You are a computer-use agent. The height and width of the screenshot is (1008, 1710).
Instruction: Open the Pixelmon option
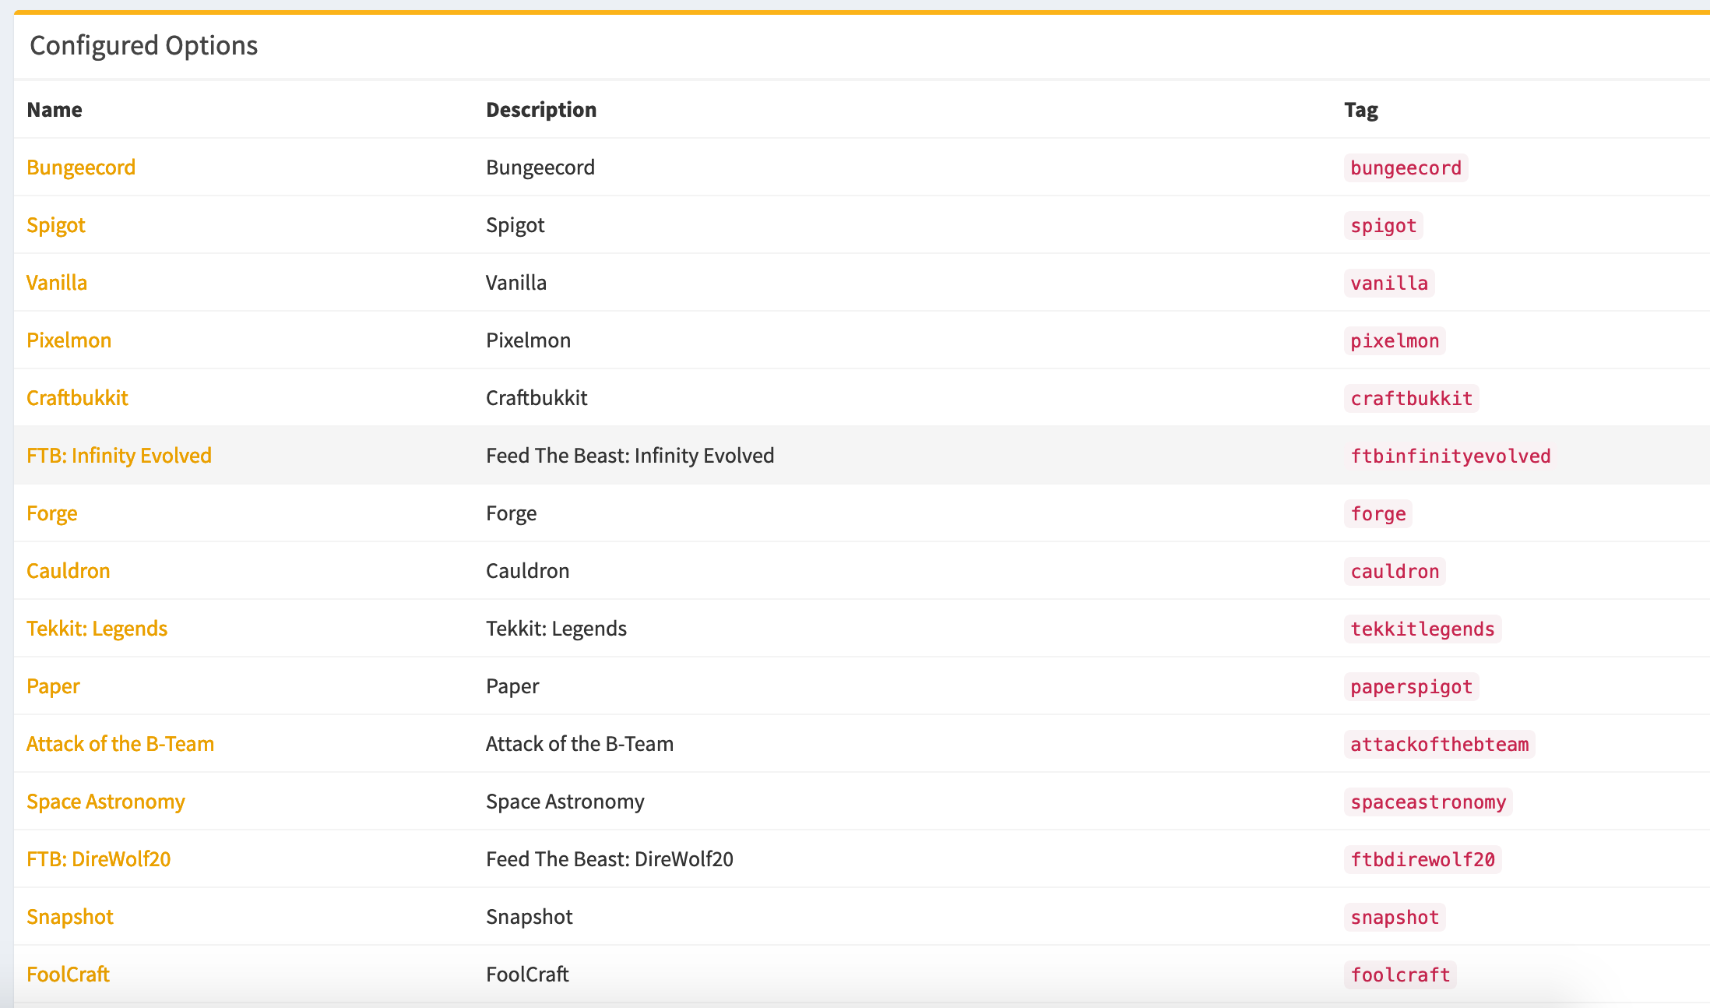pos(69,340)
